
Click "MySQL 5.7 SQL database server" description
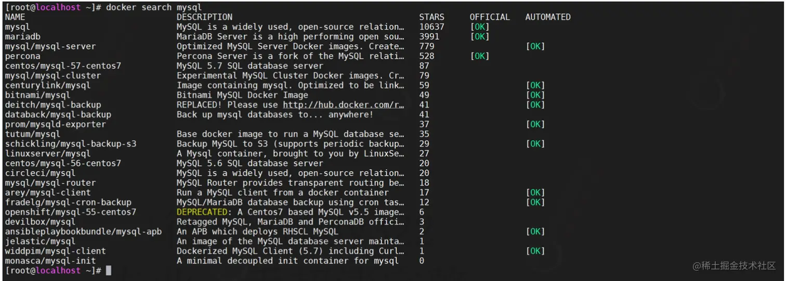point(250,66)
